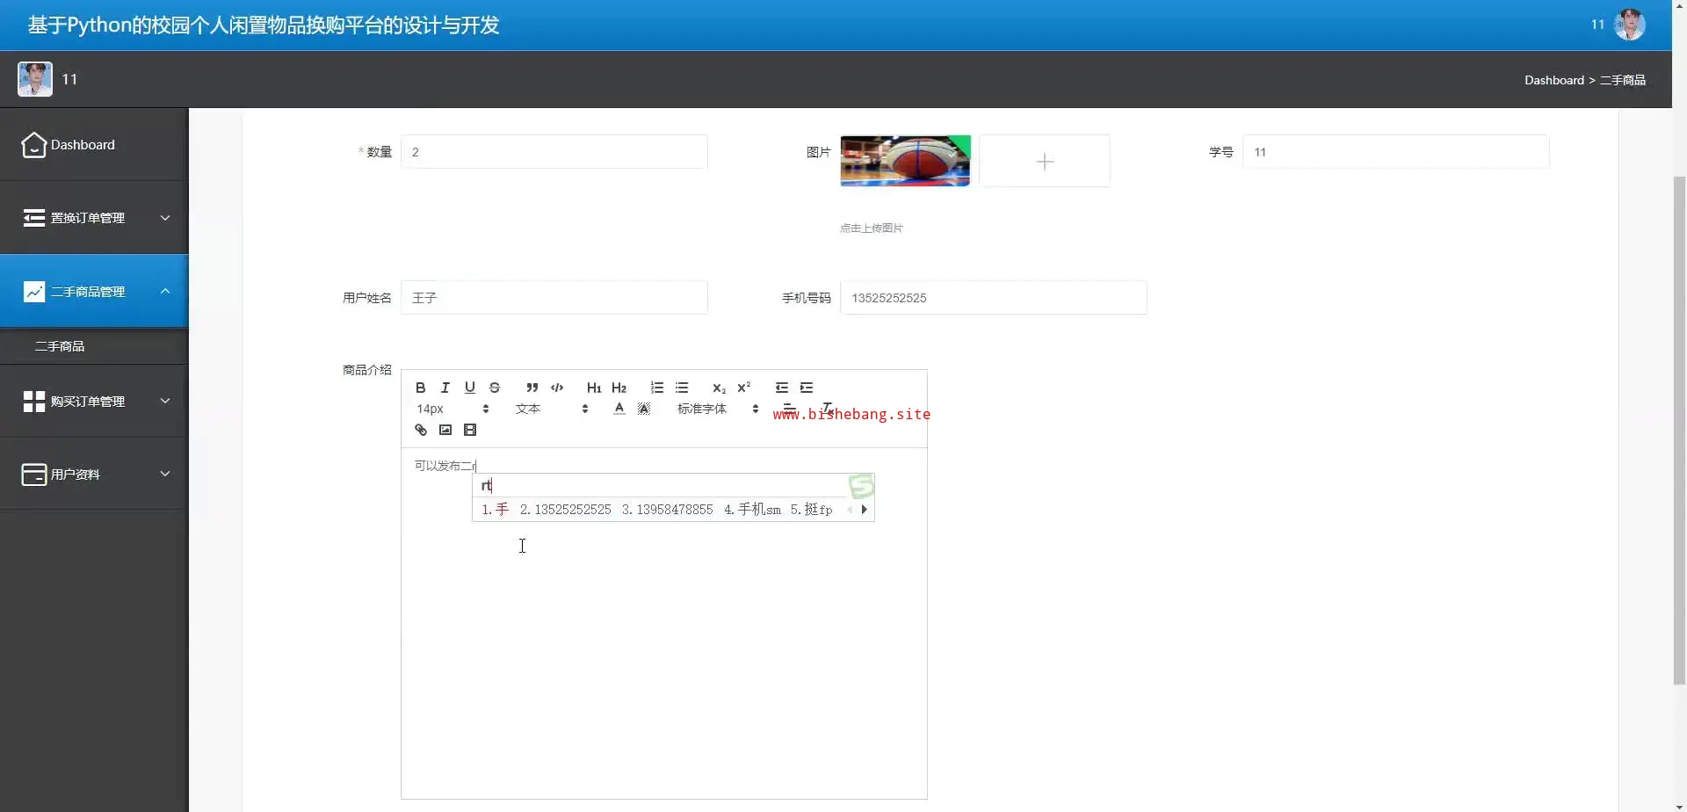
Task: Click the 二手商品管理 chart icon
Action: pyautogui.click(x=33, y=292)
